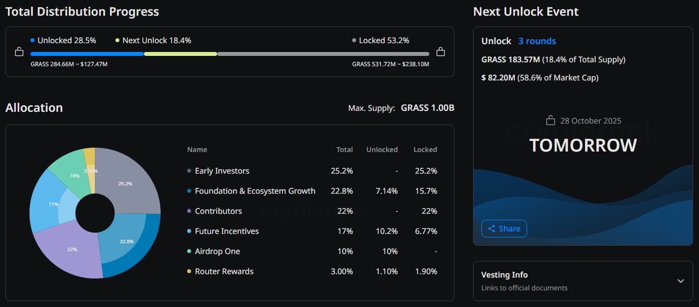The height and width of the screenshot is (307, 699).
Task: Click the green dot next to Next Unlock 18.4%
Action: pos(117,40)
